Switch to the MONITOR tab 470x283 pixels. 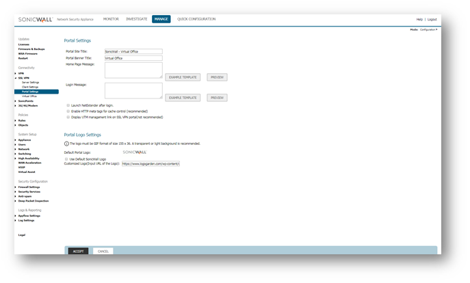(110, 19)
